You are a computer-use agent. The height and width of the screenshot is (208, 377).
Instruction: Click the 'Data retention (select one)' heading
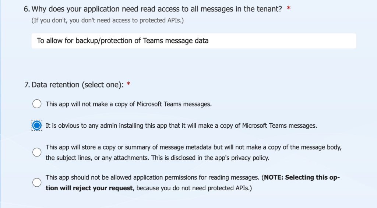(x=77, y=85)
